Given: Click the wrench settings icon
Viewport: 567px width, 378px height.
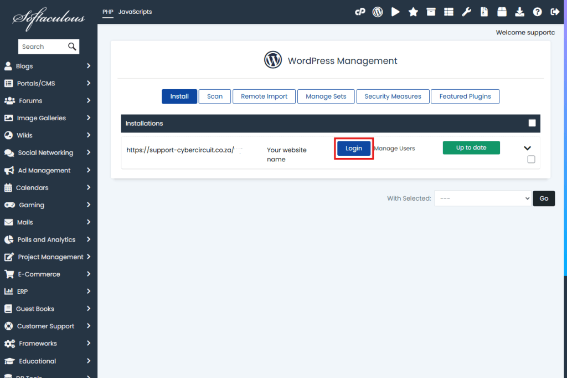Looking at the screenshot, I should click(x=466, y=12).
